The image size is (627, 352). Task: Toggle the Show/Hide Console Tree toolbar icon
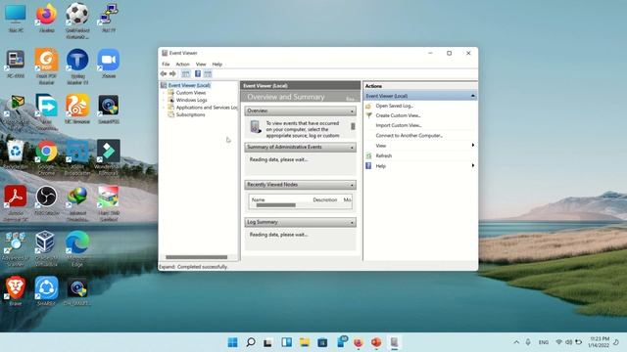(x=185, y=74)
